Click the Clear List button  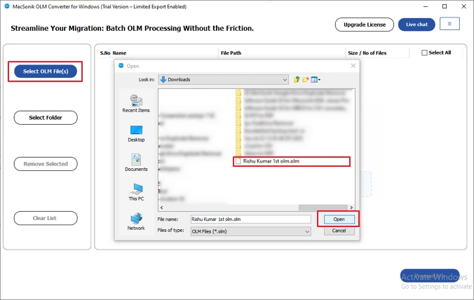46,218
